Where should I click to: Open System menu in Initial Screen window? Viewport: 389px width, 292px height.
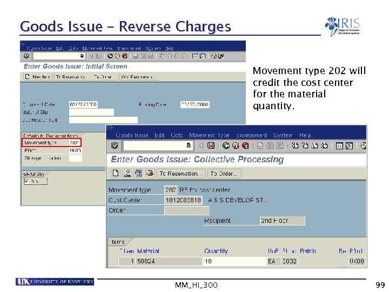[153, 48]
